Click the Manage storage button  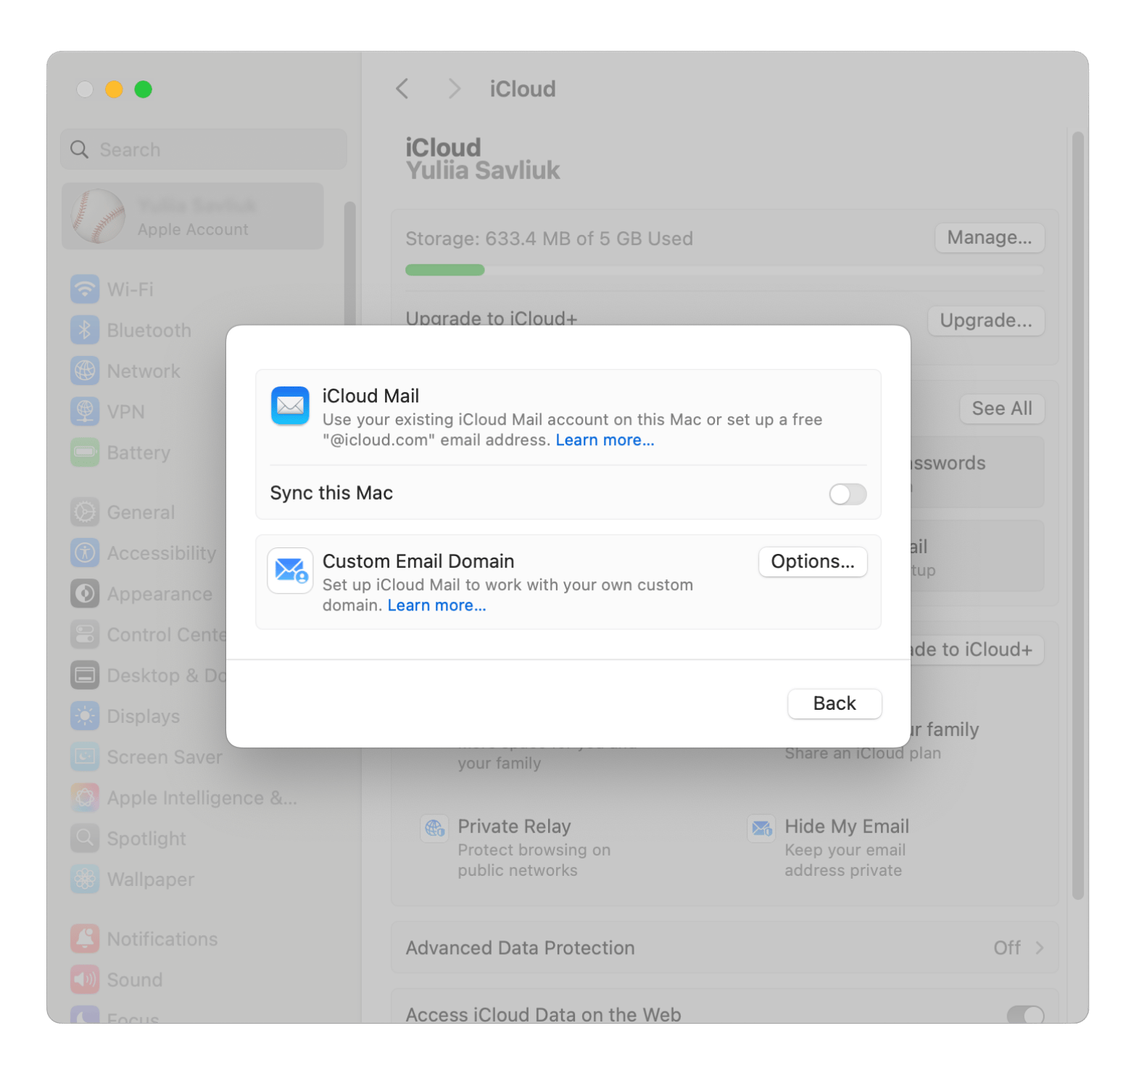pyautogui.click(x=990, y=238)
